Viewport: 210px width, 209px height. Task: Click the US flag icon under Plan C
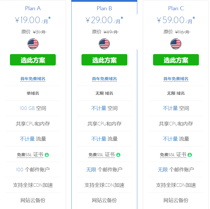[176, 44]
